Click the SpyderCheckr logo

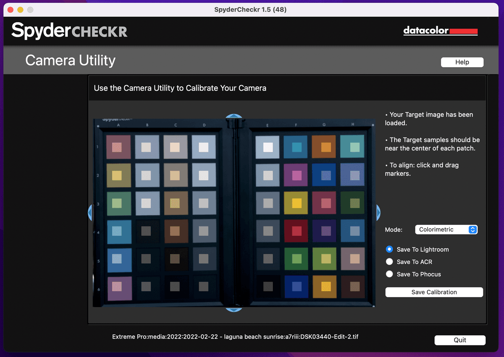68,31
